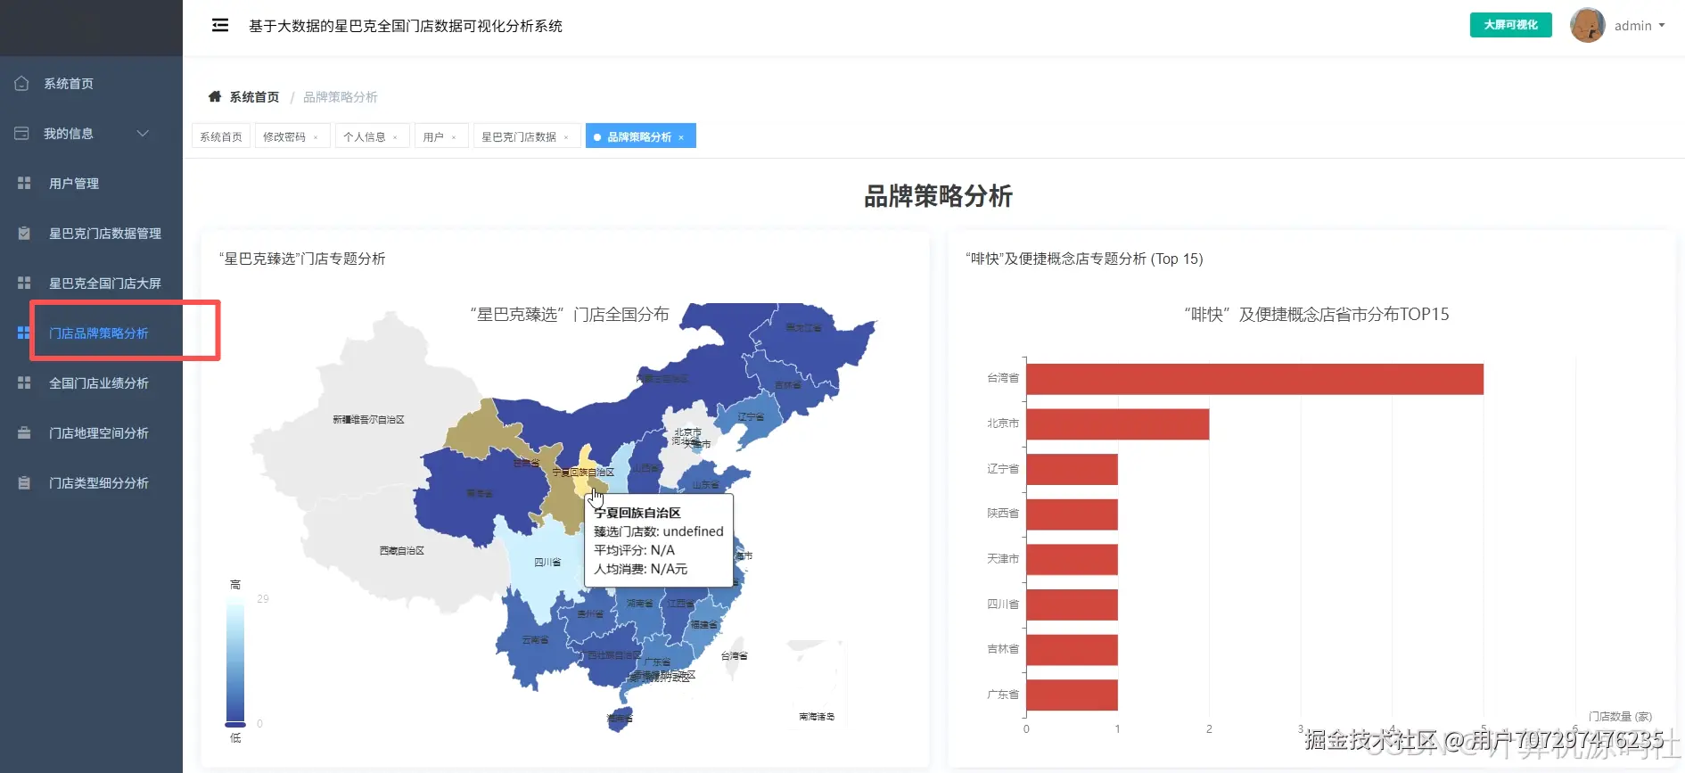Select the active 品牌策略分析 tab
1685x773 pixels.
(639, 136)
